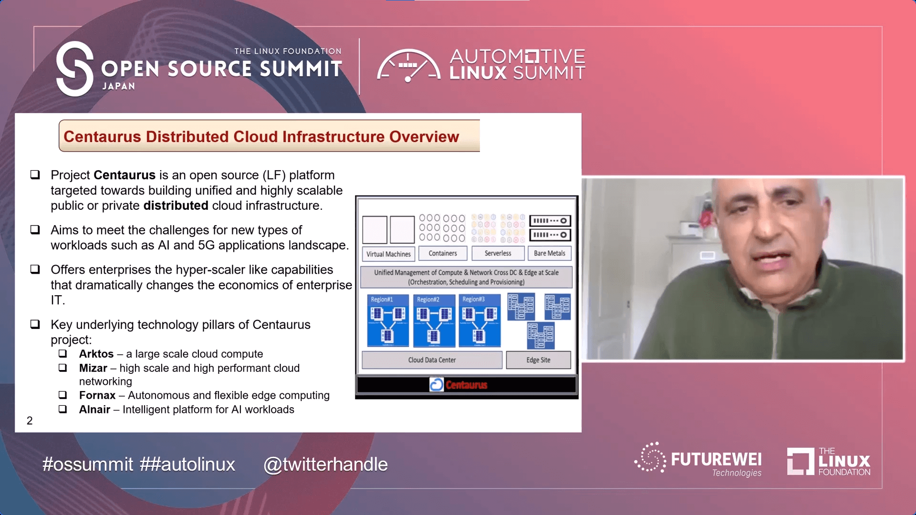Click the Futurewei Technologies swirl logo
The image size is (916, 515).
650,457
